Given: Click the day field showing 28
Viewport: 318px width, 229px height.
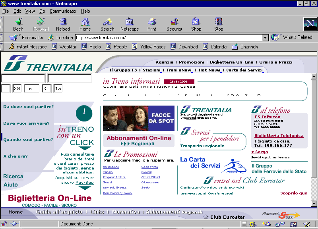Looking at the screenshot, I should (x=17, y=89).
